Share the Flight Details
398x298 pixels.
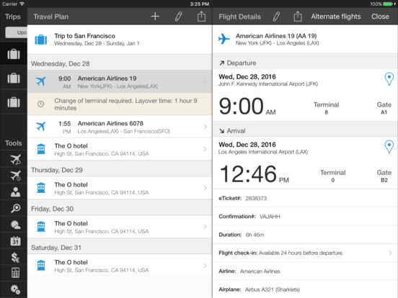pos(298,17)
